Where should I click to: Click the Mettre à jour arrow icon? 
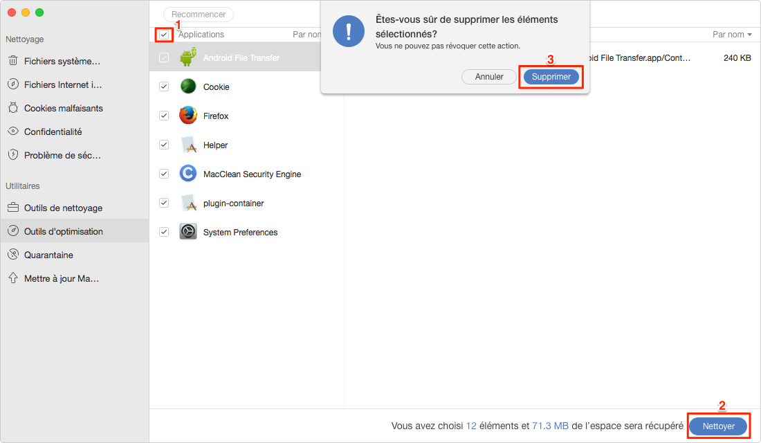(13, 278)
